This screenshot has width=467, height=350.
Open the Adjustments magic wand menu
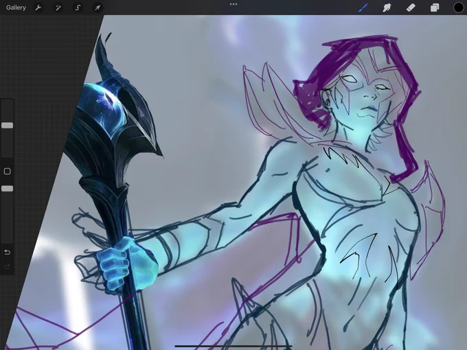(58, 8)
